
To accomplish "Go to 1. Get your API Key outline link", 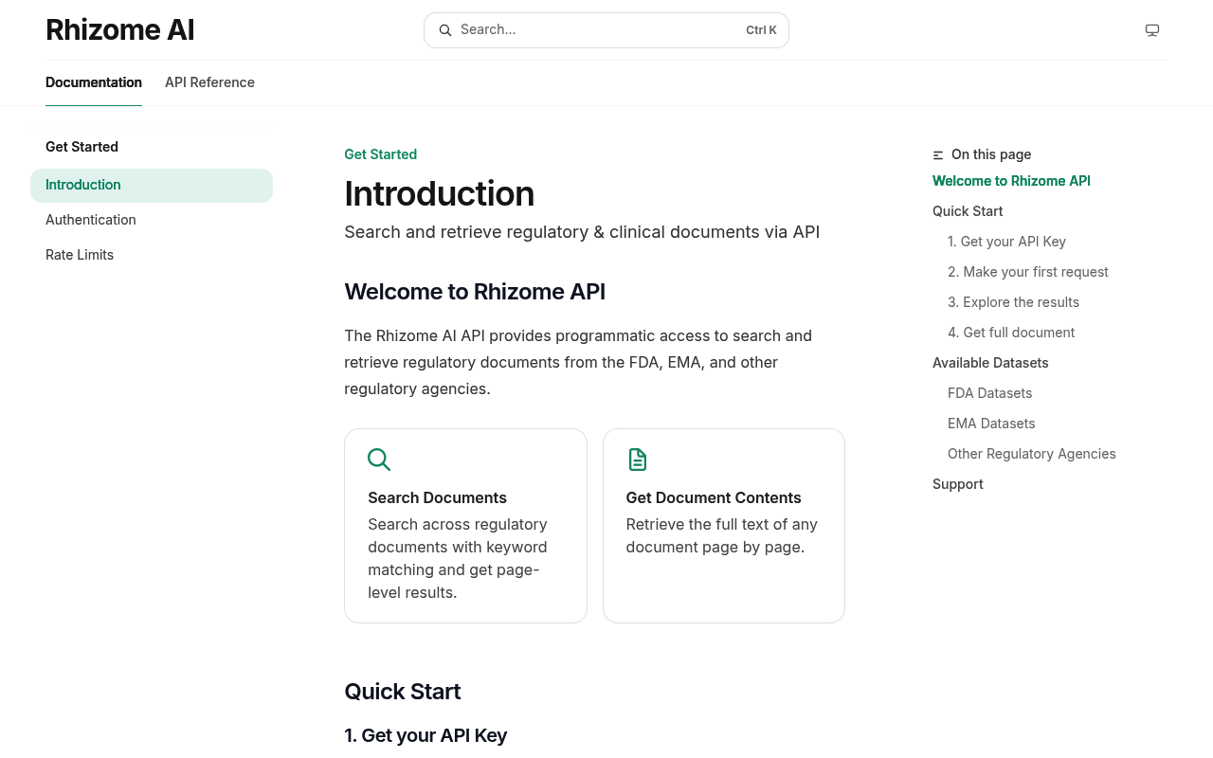I will click(x=1006, y=242).
